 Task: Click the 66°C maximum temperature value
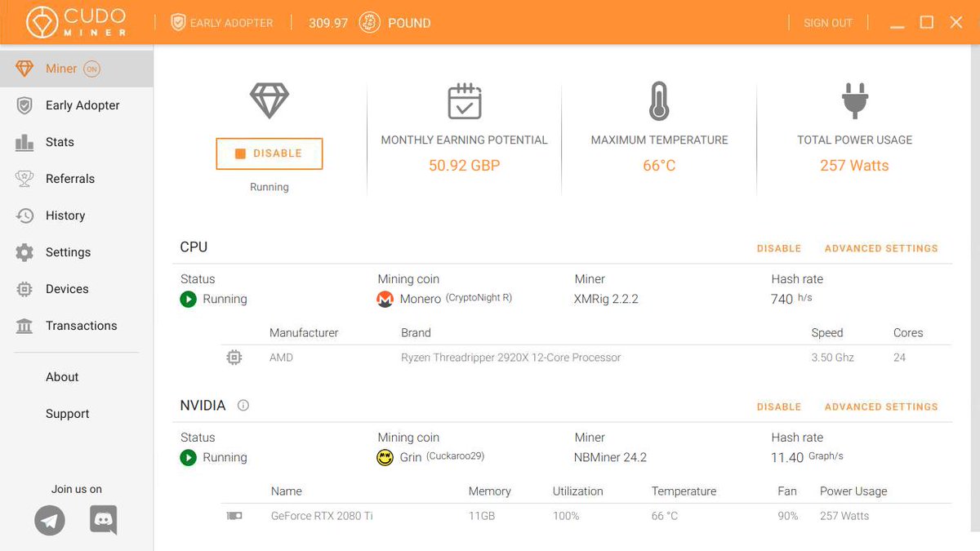[x=659, y=166]
